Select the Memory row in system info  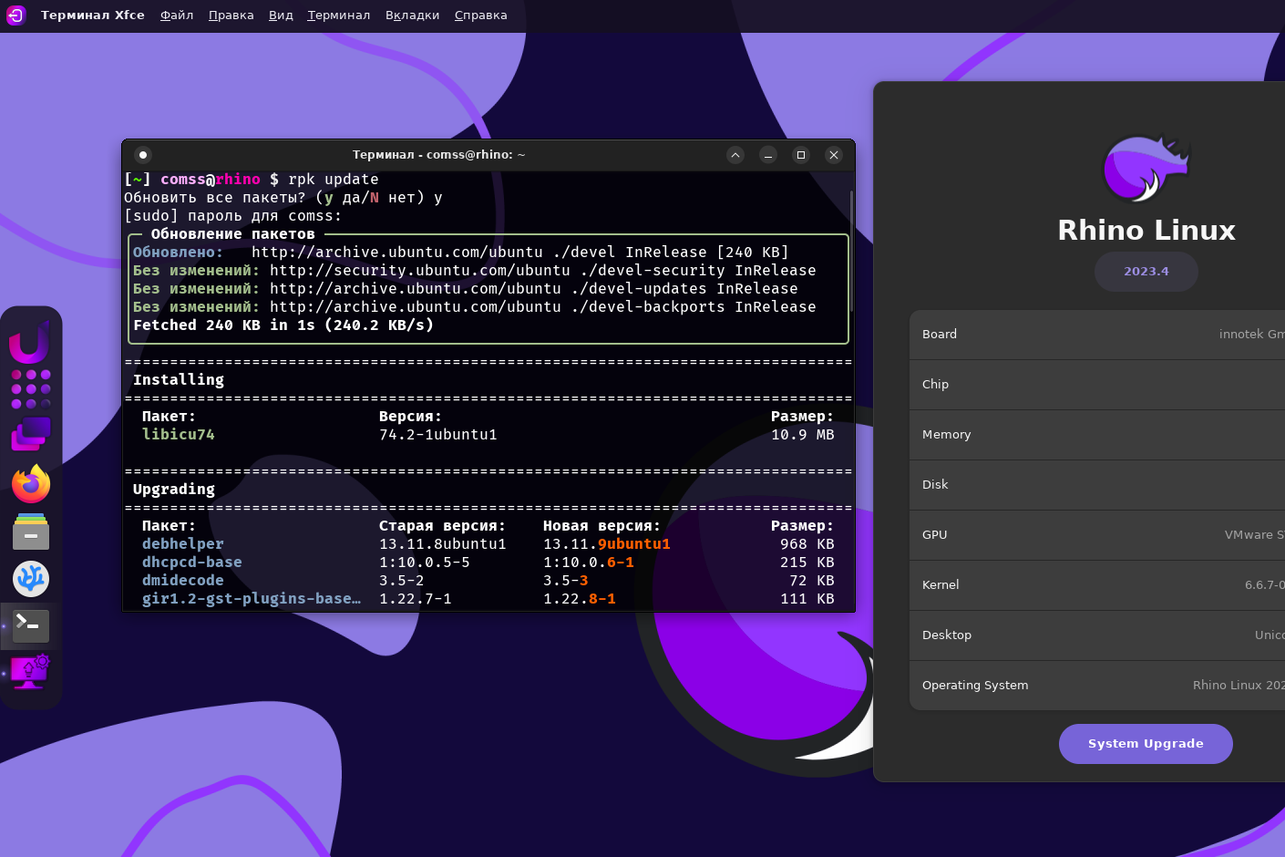click(x=1097, y=435)
